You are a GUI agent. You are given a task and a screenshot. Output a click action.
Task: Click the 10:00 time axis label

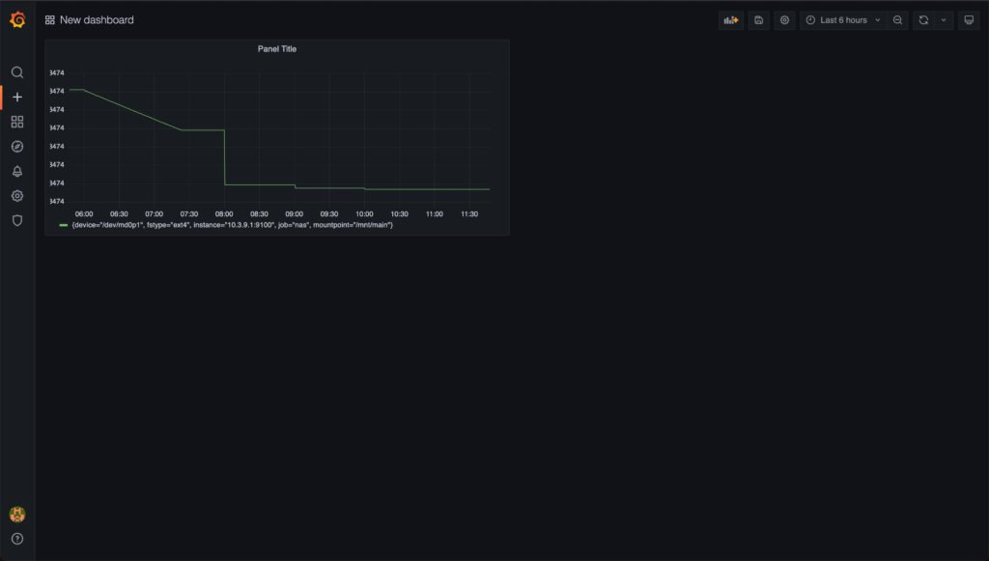pyautogui.click(x=364, y=214)
